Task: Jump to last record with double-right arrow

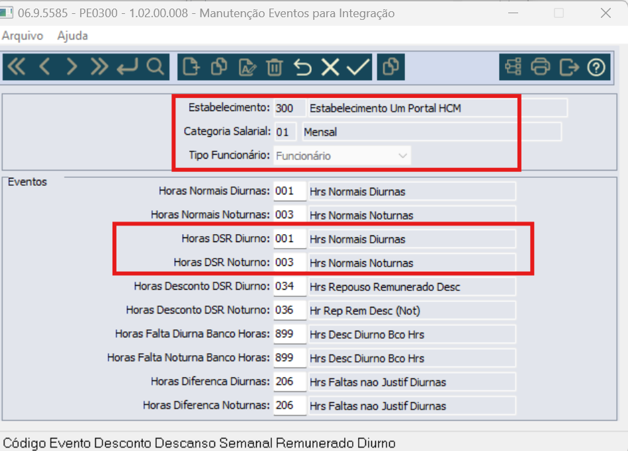Action: (99, 67)
